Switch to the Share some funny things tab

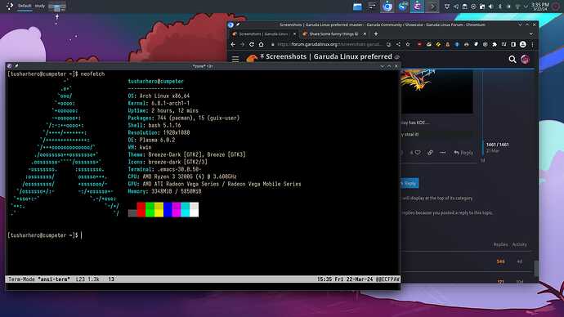click(x=333, y=34)
